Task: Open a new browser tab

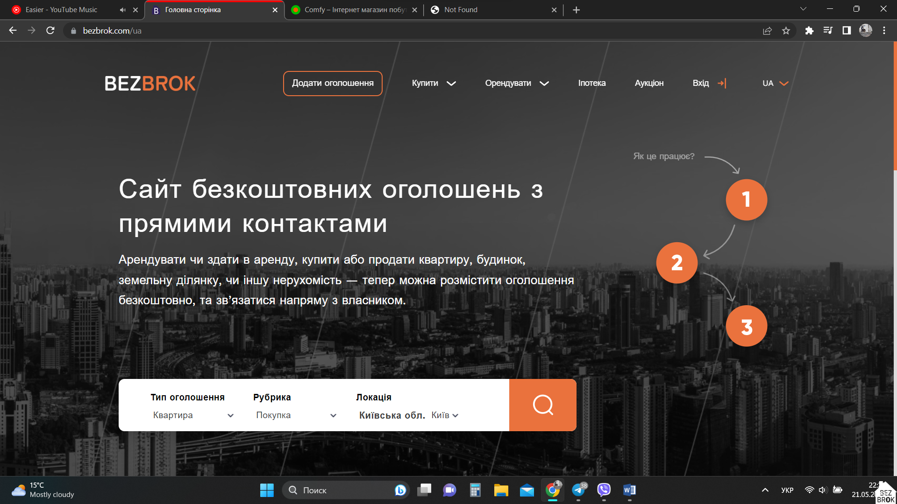Action: (576, 10)
